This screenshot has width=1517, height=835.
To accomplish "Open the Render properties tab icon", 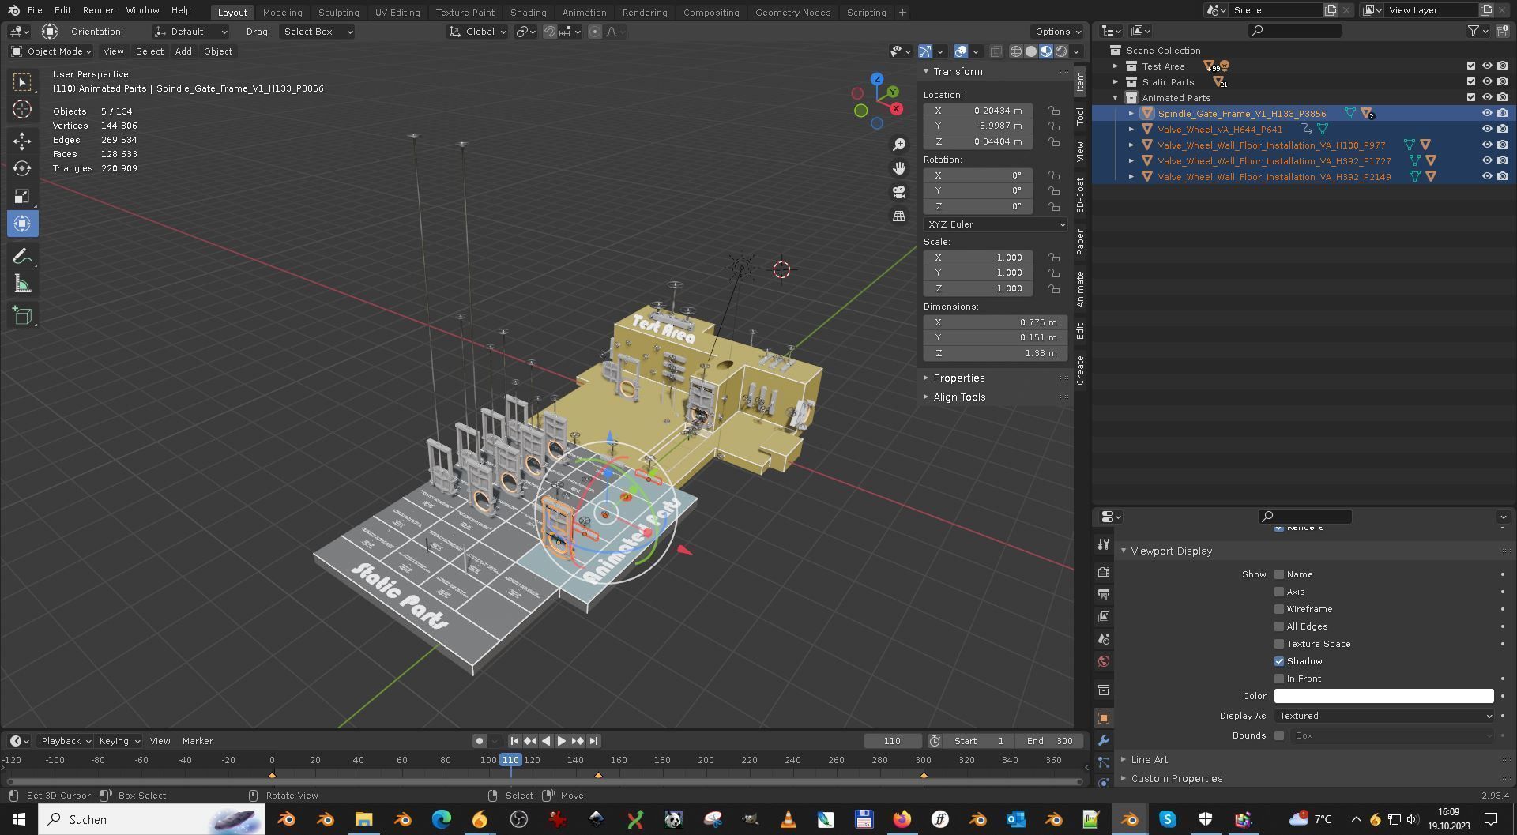I will [1104, 572].
